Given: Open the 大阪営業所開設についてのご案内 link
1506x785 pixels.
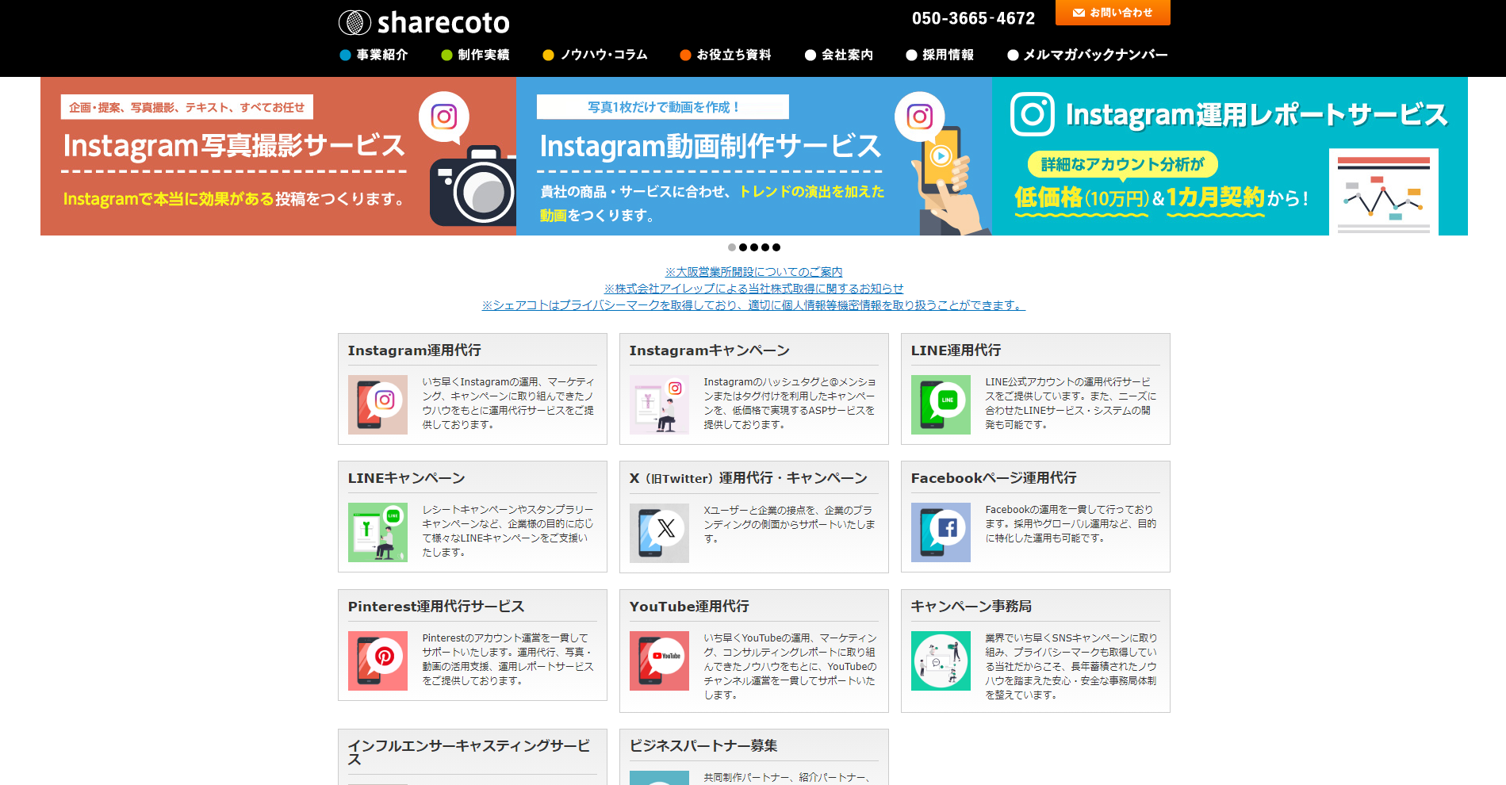Looking at the screenshot, I should (x=753, y=272).
